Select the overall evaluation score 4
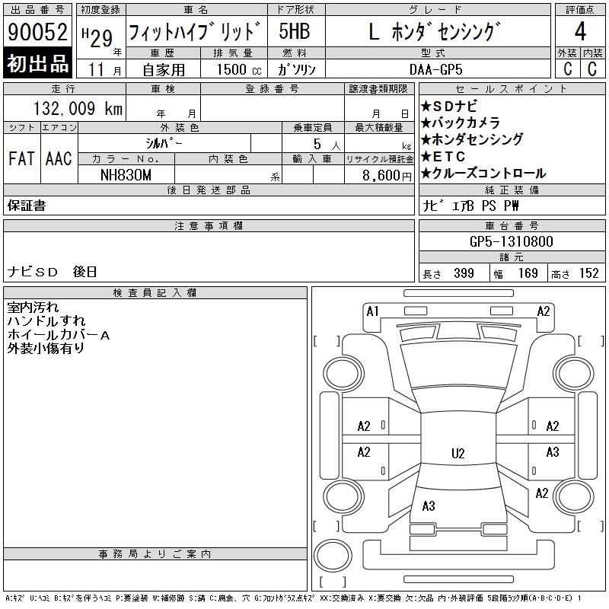Viewport: 609px width, 609px height. coord(580,31)
